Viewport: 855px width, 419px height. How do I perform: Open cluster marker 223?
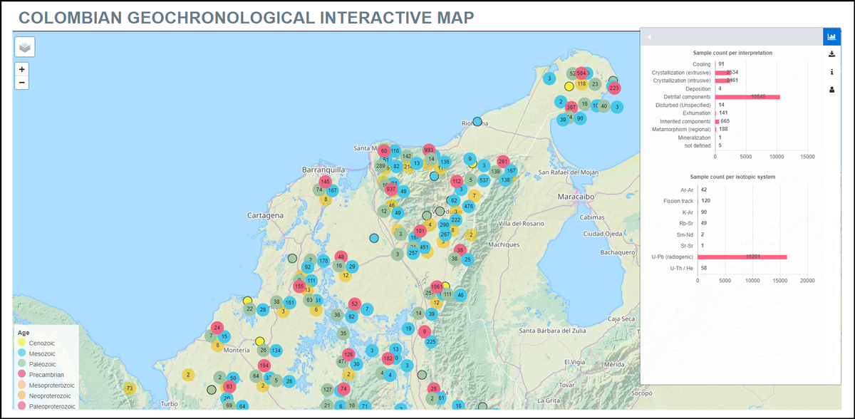[x=614, y=88]
